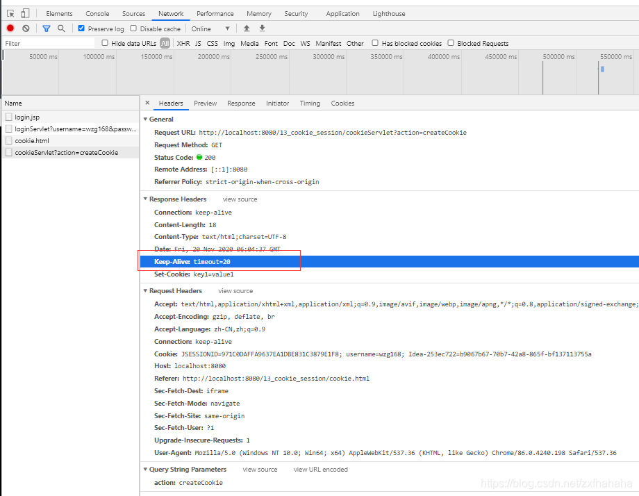Image resolution: width=639 pixels, height=496 pixels.
Task: Show the Response tab of the request
Action: pos(241,103)
